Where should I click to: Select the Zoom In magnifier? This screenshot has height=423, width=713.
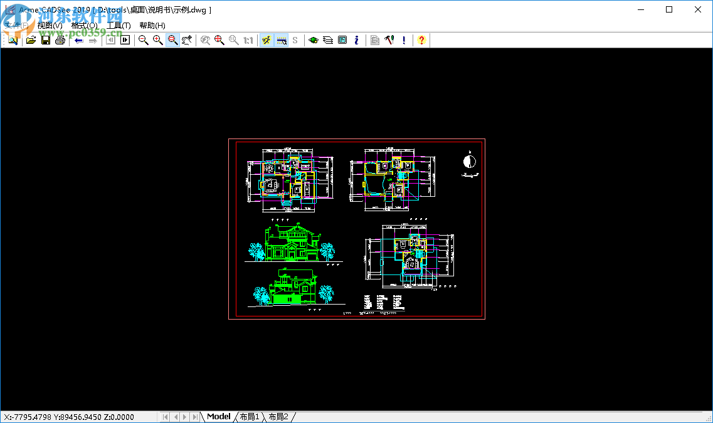pos(158,41)
